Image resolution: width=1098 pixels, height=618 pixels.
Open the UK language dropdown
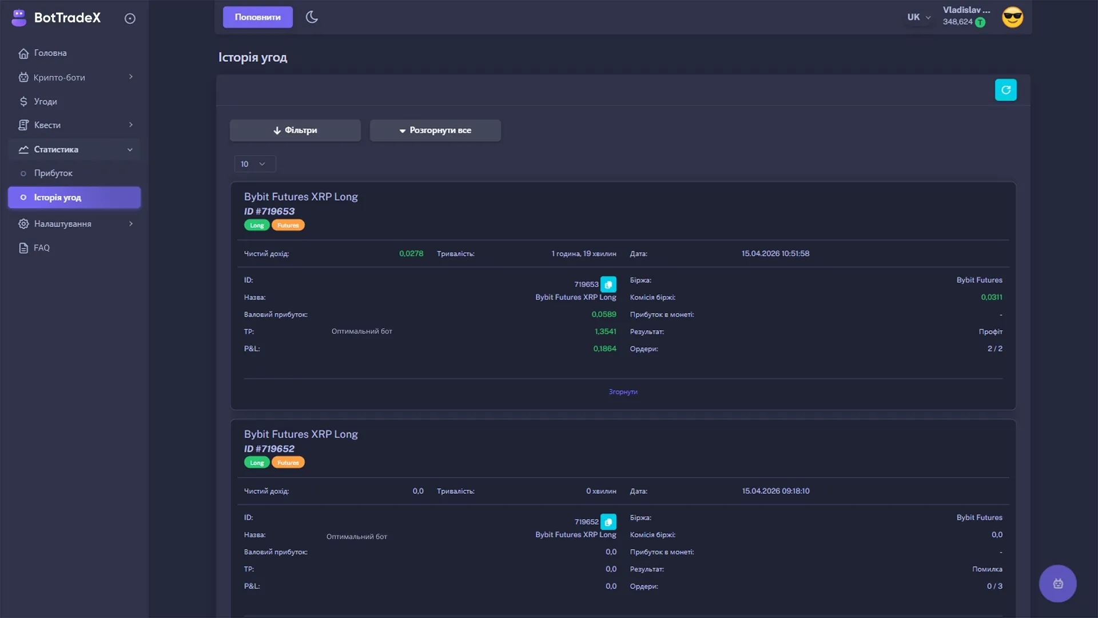918,17
